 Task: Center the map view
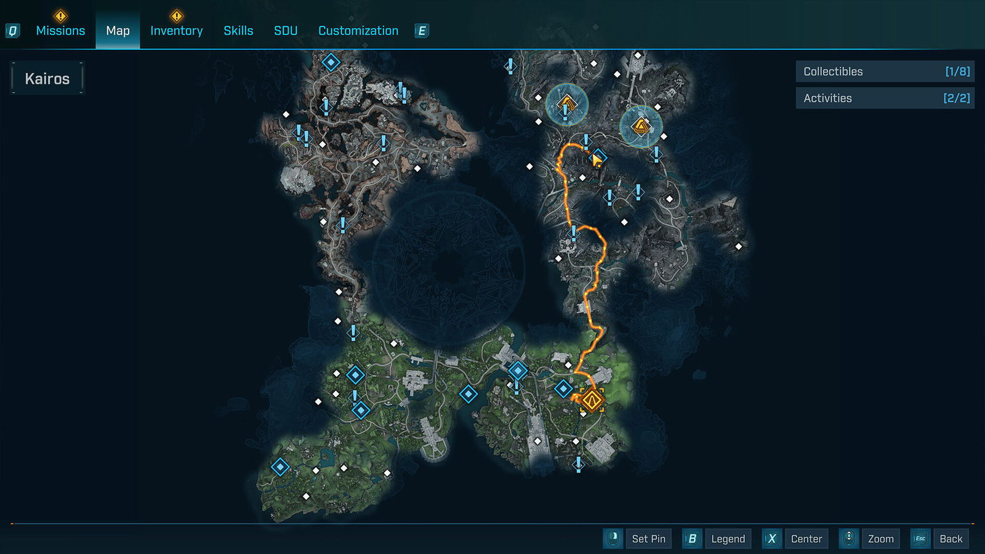click(795, 539)
